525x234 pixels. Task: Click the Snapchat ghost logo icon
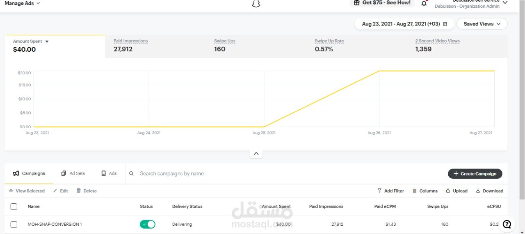(256, 4)
